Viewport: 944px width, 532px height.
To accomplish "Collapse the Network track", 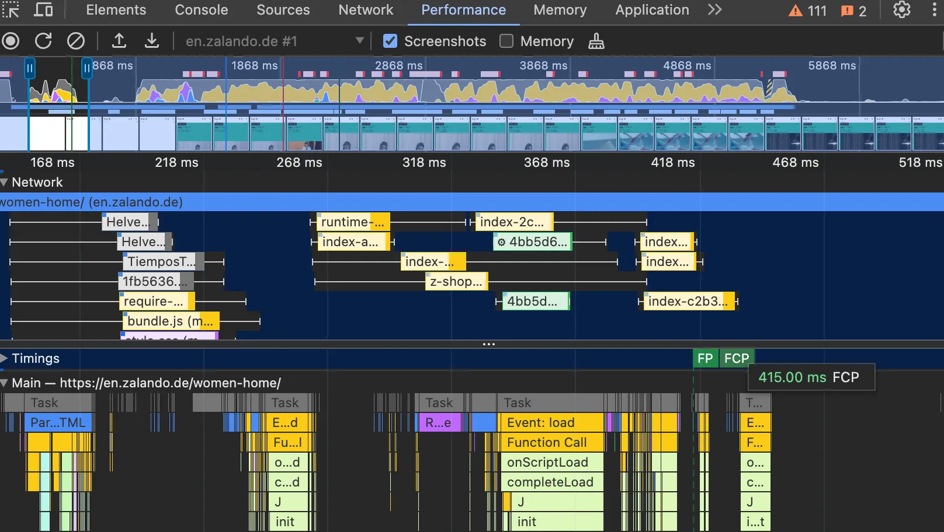I will (5, 183).
